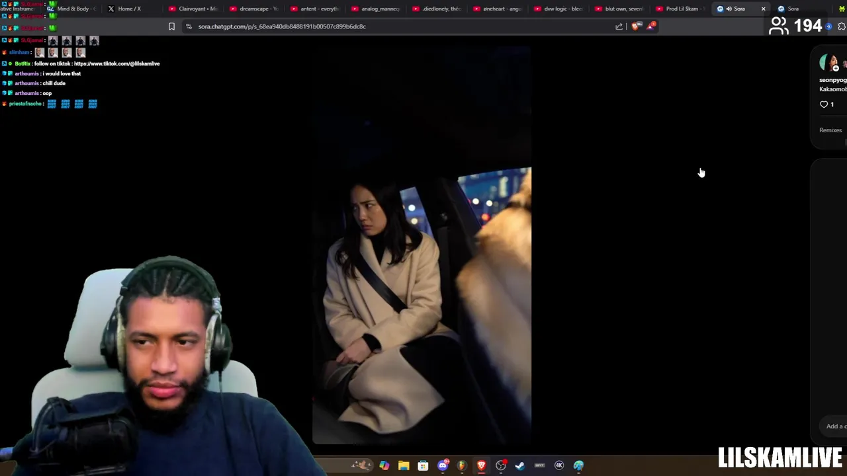Screen dimensions: 847x476
Task: Open Steam from the taskbar
Action: point(520,465)
